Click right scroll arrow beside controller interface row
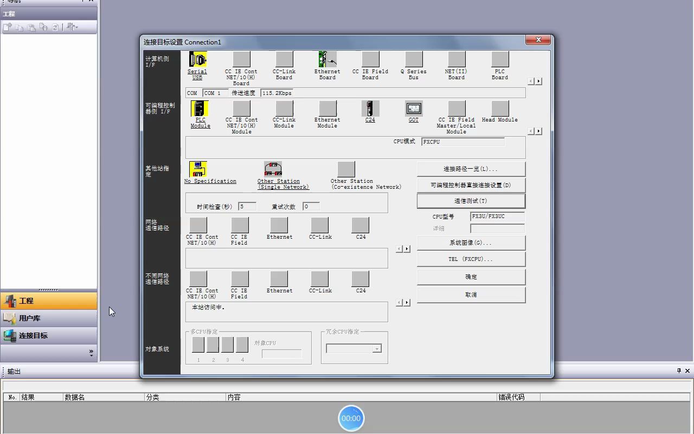The image size is (694, 434). (538, 131)
